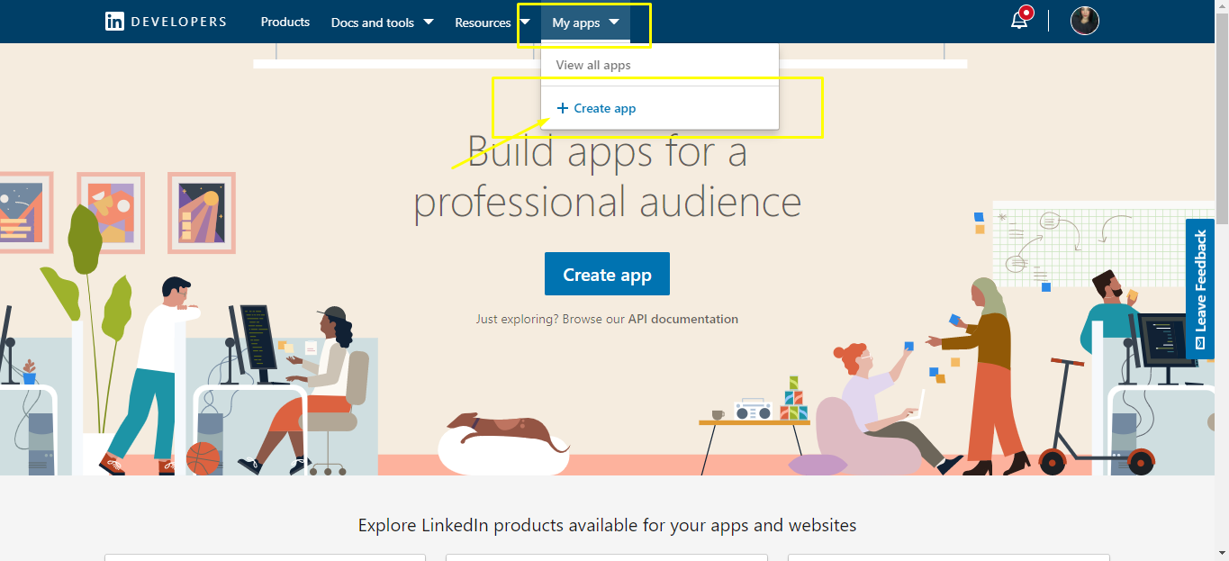Click the 'Just exploring? Browse our' text
Image resolution: width=1229 pixels, height=561 pixels.
pyautogui.click(x=550, y=319)
